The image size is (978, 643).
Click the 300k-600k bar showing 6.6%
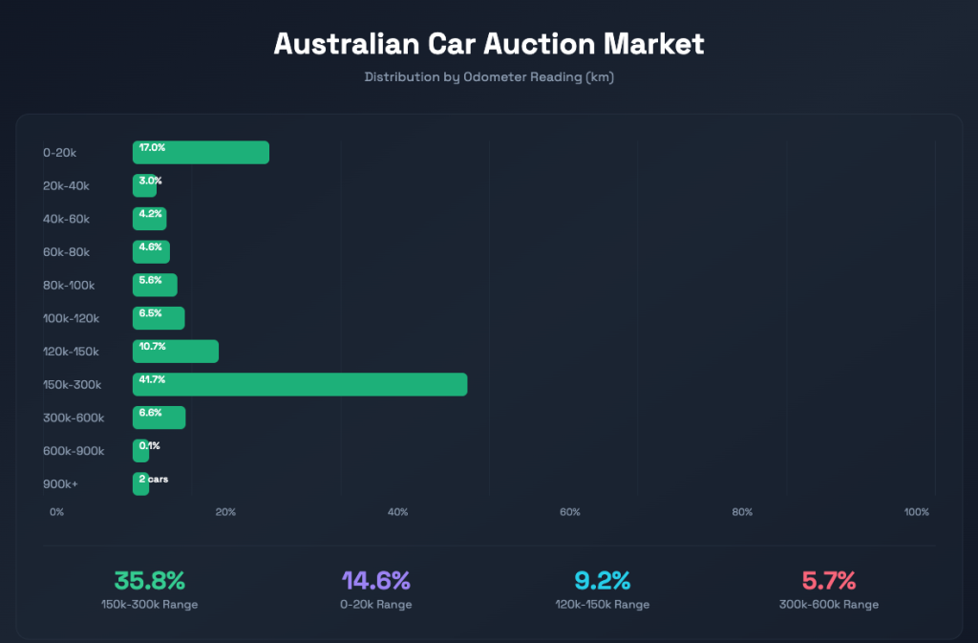pyautogui.click(x=159, y=418)
